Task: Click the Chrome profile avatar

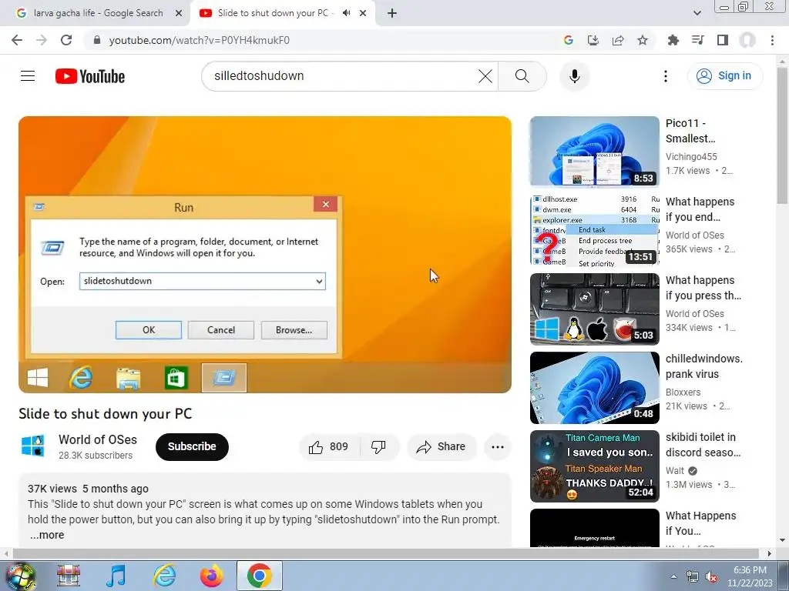Action: pyautogui.click(x=747, y=40)
